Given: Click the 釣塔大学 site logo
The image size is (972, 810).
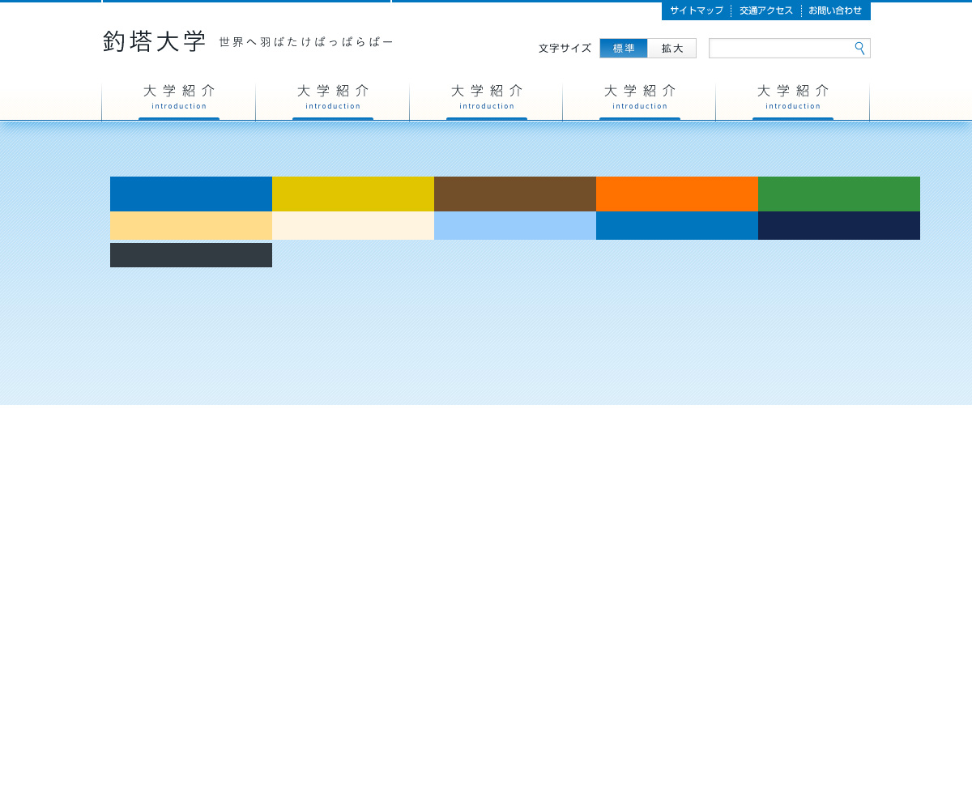Looking at the screenshot, I should click(155, 42).
